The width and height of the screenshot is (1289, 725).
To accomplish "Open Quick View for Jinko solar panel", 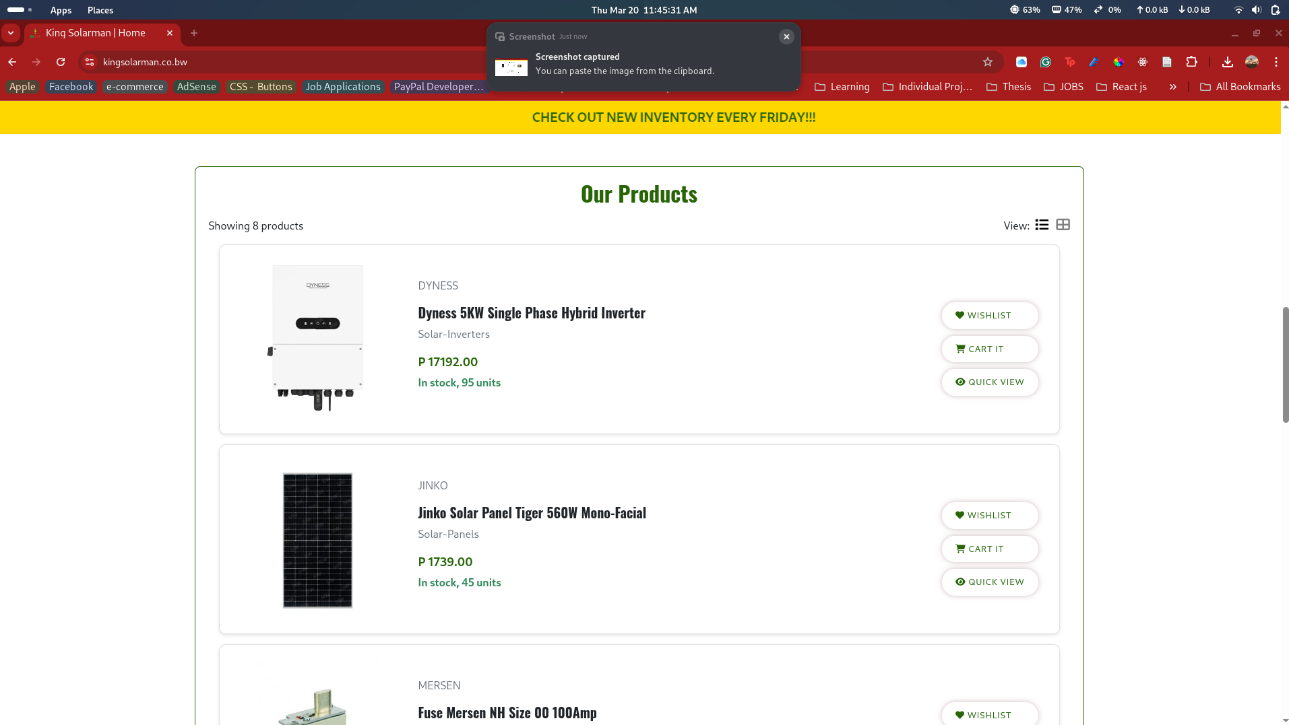I will 989,582.
